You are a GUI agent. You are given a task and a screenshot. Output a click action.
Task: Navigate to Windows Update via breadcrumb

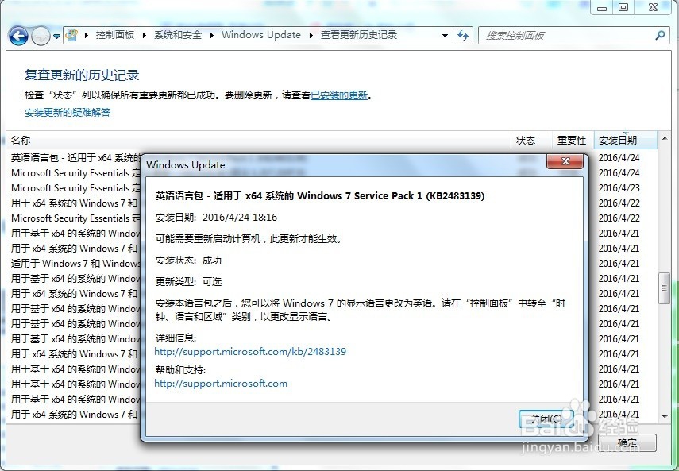(x=261, y=35)
